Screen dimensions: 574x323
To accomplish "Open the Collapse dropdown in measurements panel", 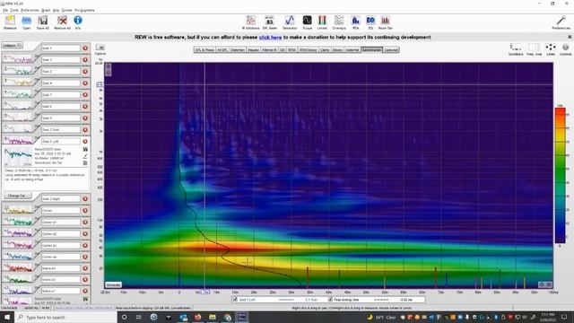I will pos(12,46).
